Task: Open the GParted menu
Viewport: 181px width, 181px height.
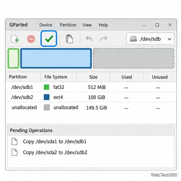Action: 18,25
